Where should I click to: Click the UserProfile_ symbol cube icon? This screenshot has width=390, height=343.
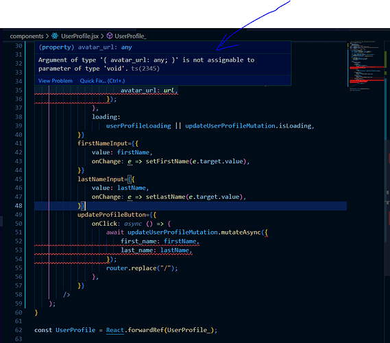coord(110,36)
